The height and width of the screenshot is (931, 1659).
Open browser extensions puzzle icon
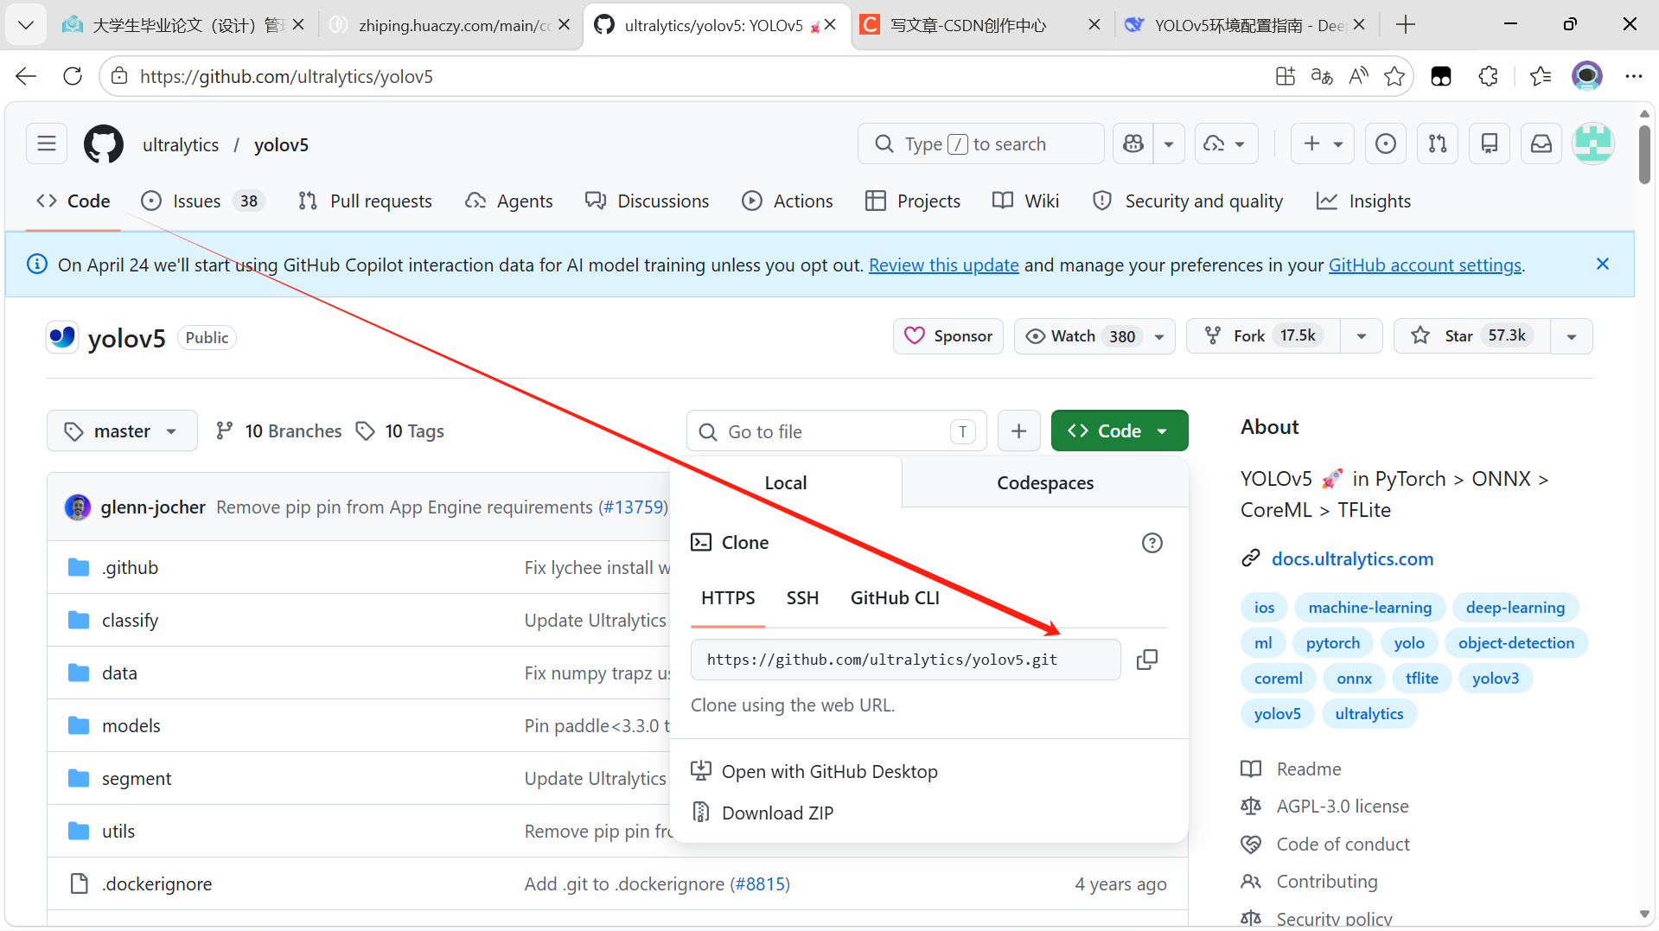click(x=1488, y=76)
